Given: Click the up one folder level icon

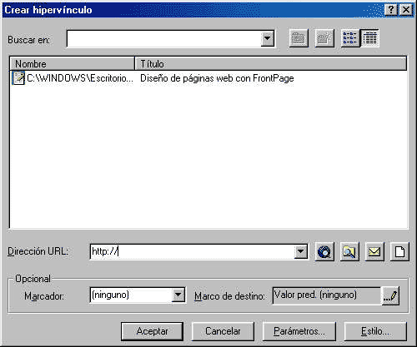Looking at the screenshot, I should pyautogui.click(x=299, y=38).
